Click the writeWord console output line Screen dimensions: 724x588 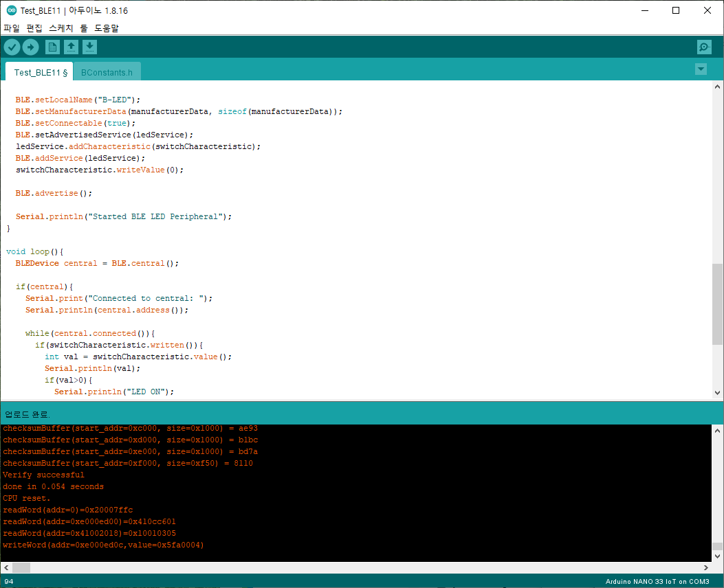[103, 545]
